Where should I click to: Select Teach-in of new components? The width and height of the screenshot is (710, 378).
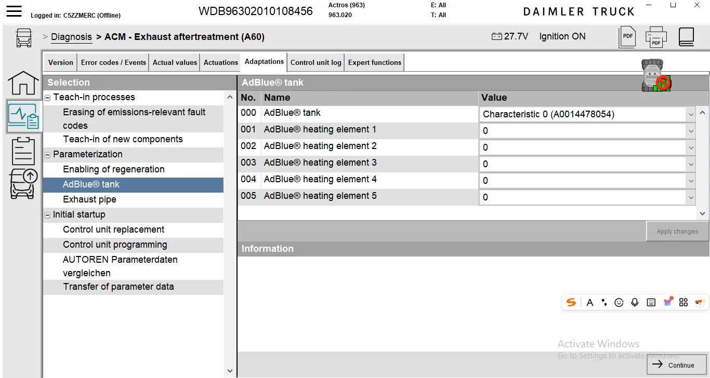134,139
